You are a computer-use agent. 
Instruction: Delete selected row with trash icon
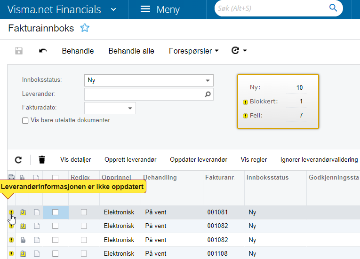[42, 160]
